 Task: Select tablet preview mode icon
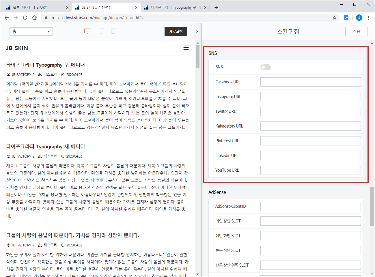(101, 31)
